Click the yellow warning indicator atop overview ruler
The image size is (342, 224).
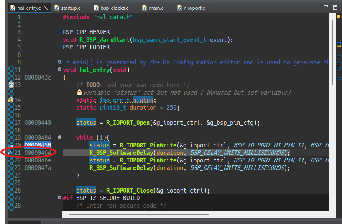click(x=339, y=16)
